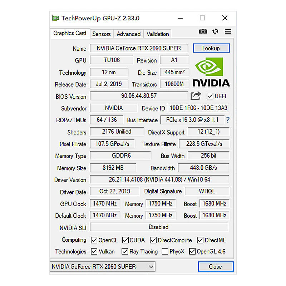Screen dimensions: 286x286
Task: Toggle the CUDA checkbox
Action: pos(125,240)
